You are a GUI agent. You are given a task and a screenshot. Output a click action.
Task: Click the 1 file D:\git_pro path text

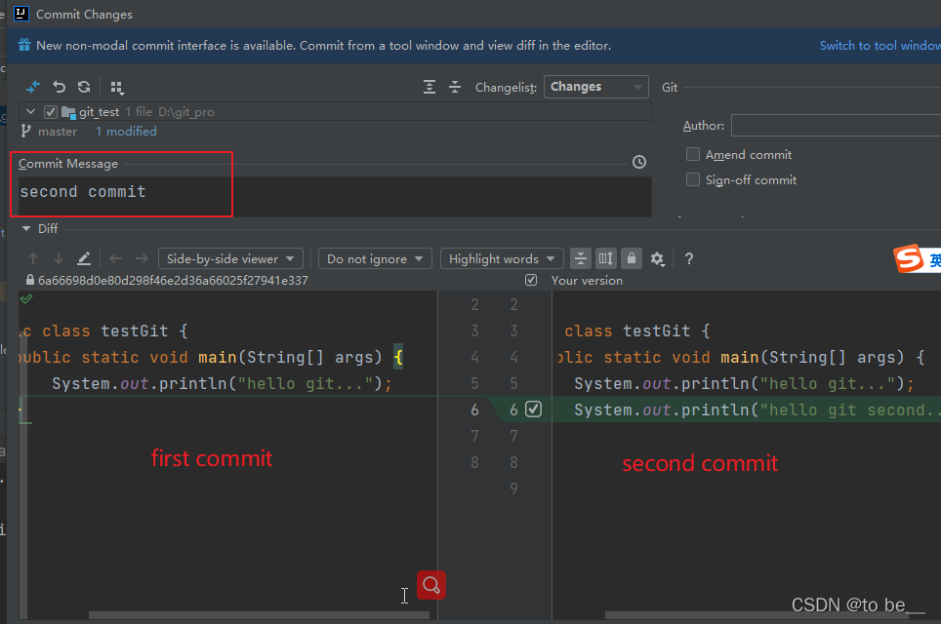pos(170,112)
